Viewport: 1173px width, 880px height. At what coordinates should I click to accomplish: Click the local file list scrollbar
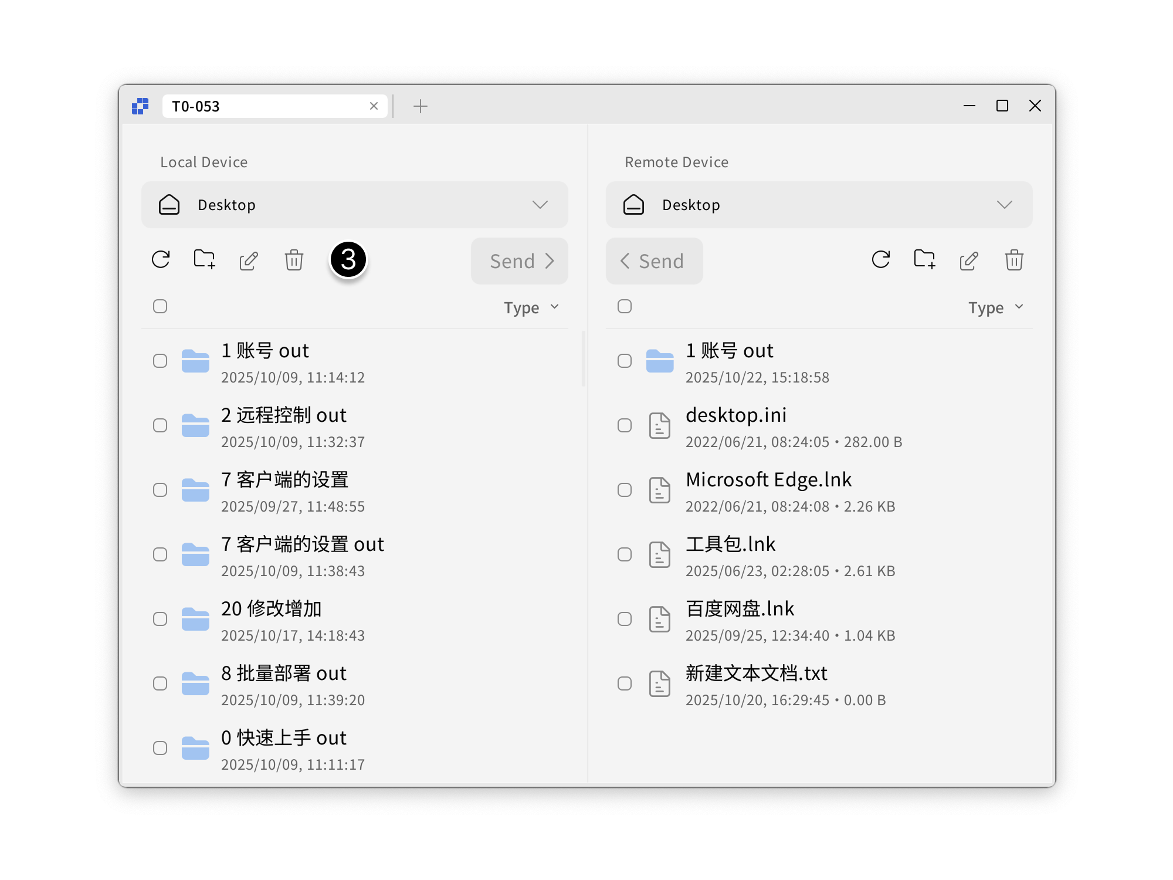[x=584, y=359]
